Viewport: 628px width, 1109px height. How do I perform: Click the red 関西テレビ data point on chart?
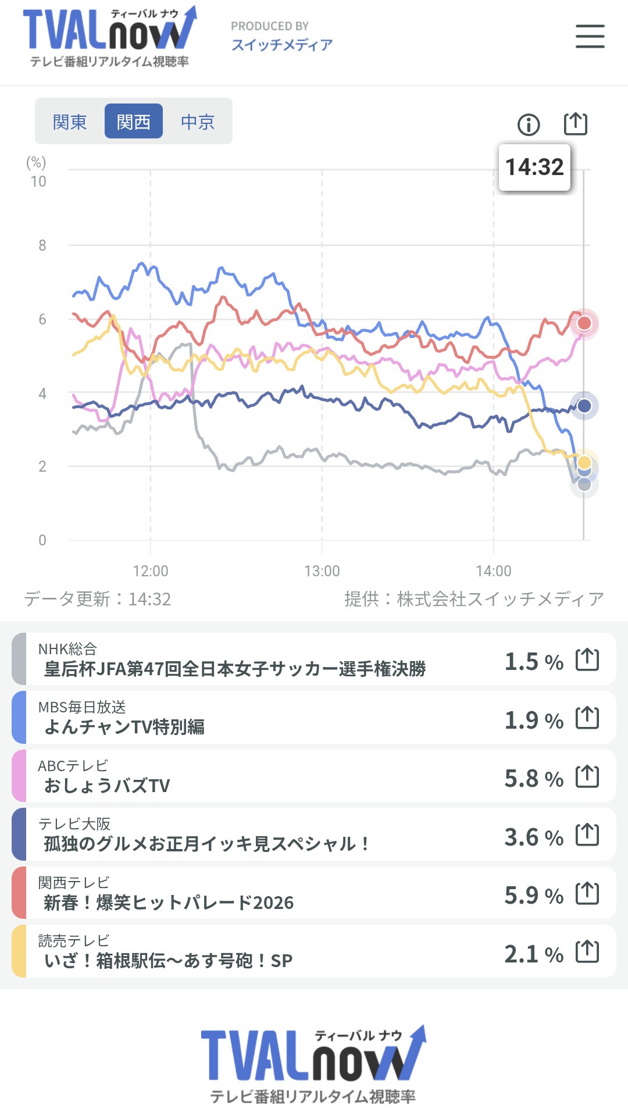pyautogui.click(x=584, y=323)
